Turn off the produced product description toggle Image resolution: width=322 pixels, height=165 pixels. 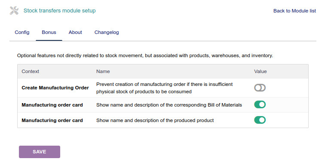260,120
